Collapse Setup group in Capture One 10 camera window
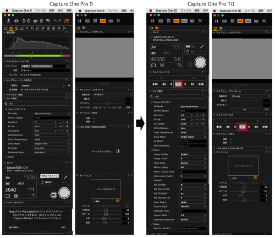Viewport: 275px width, 238px height. [x=152, y=224]
